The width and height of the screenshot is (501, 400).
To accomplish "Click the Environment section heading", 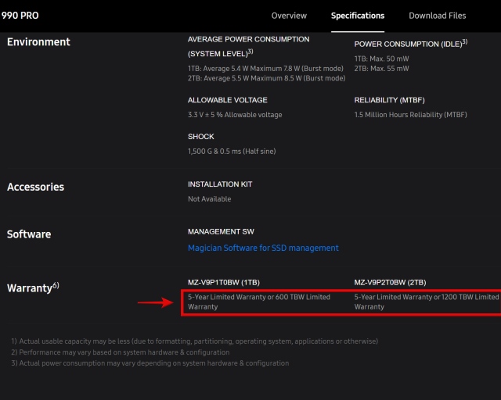I will (x=38, y=41).
